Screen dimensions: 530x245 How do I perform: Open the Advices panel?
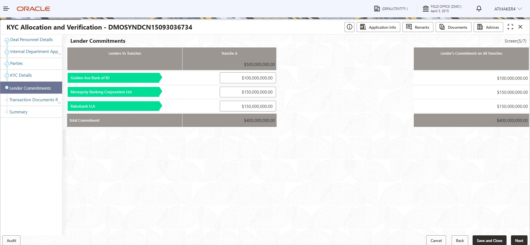click(488, 27)
